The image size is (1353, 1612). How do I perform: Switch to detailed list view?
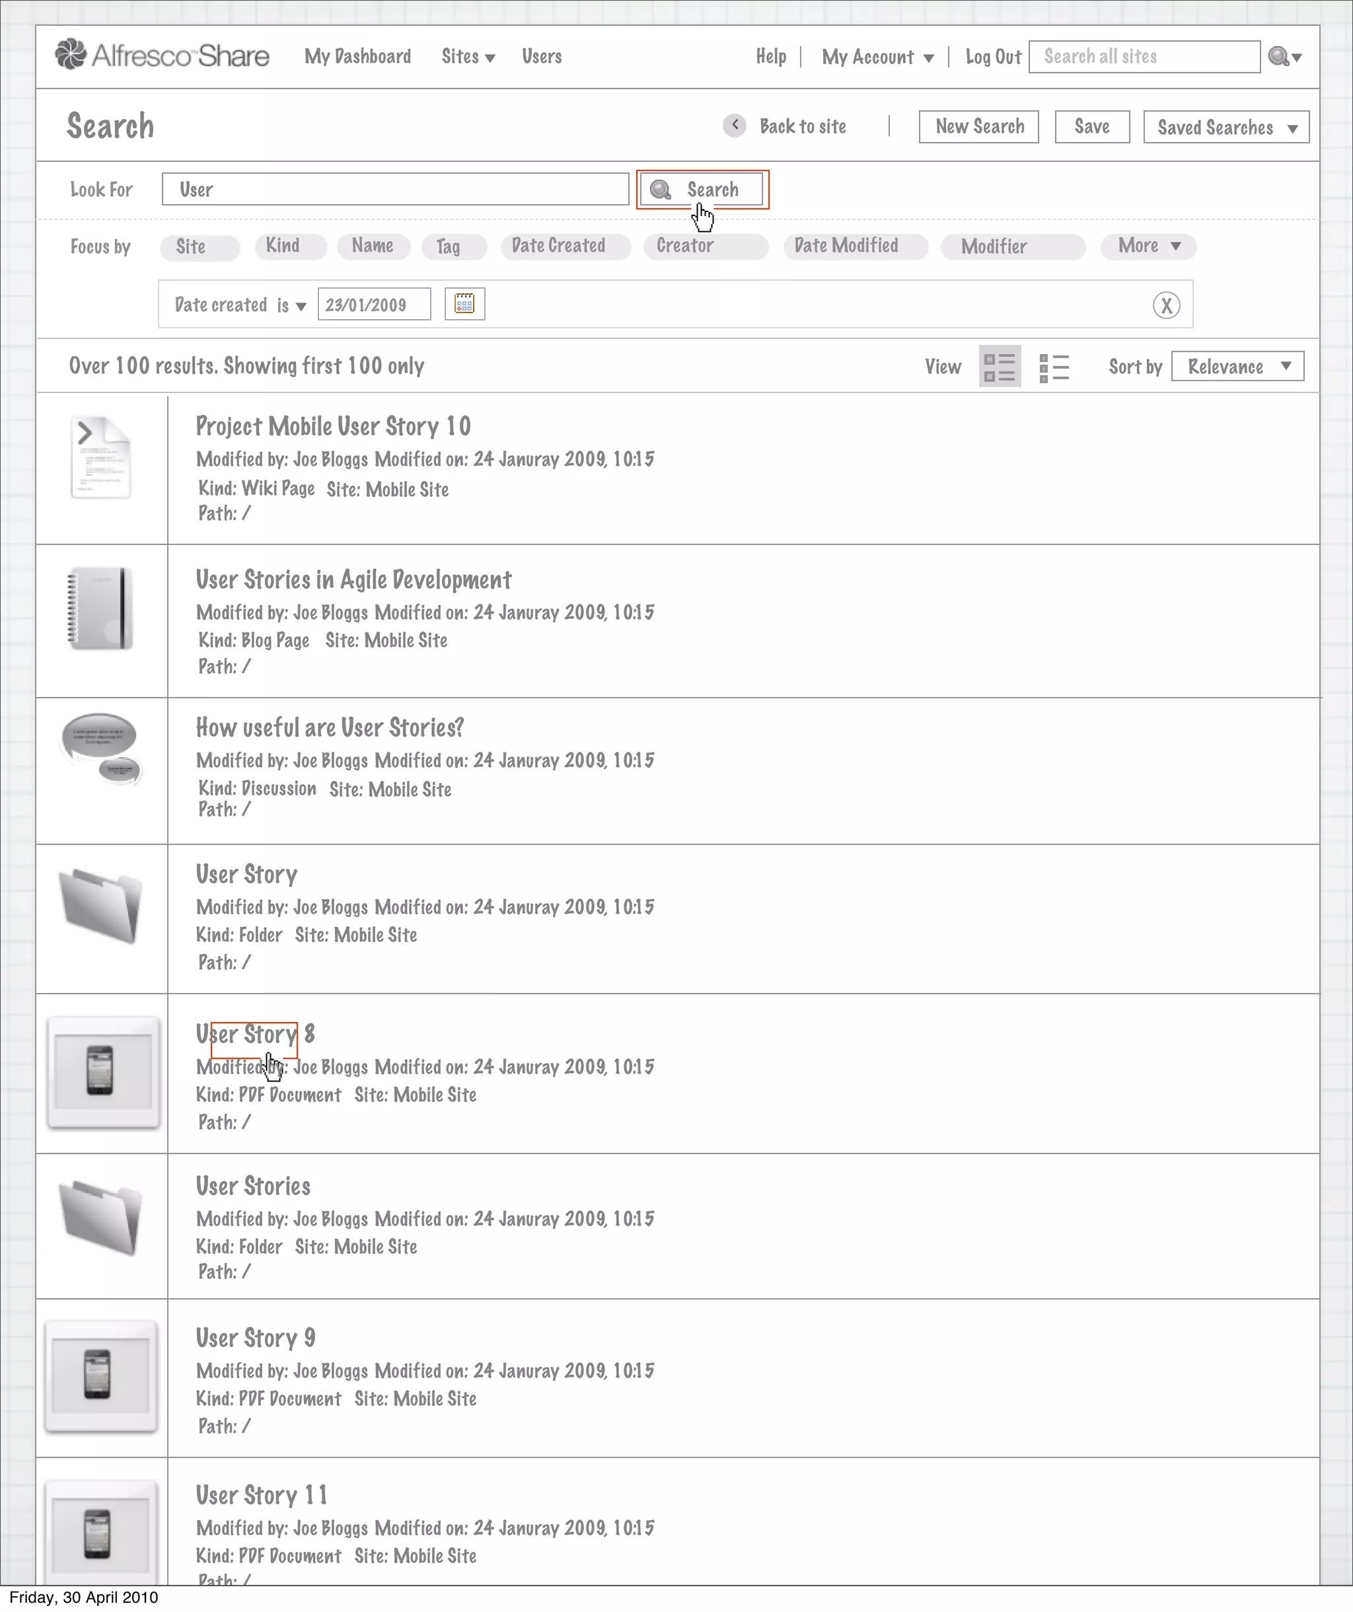tap(999, 366)
